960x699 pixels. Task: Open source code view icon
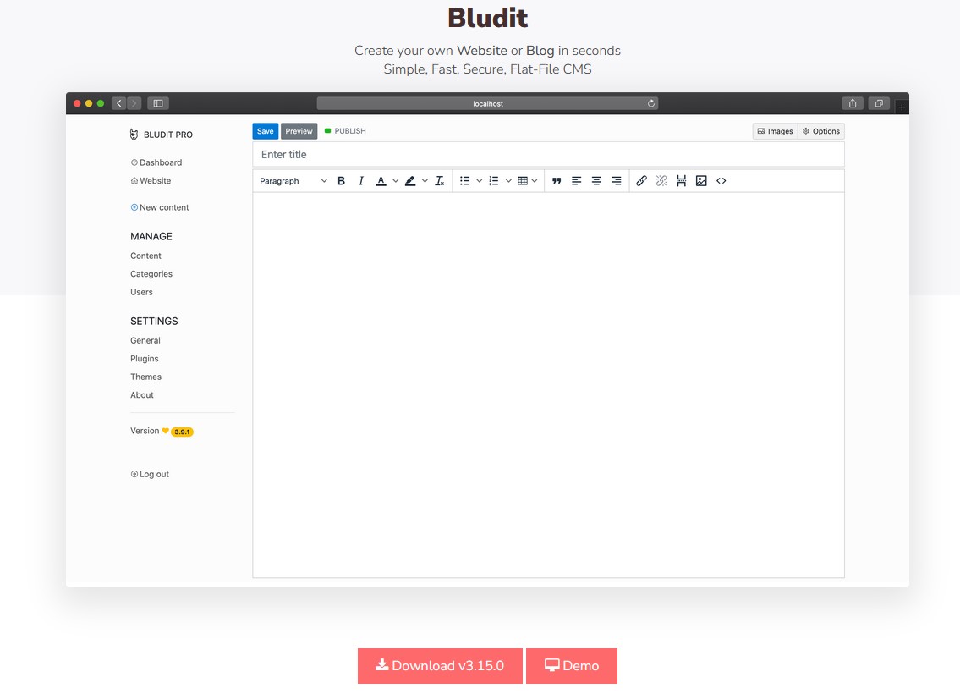pos(721,181)
